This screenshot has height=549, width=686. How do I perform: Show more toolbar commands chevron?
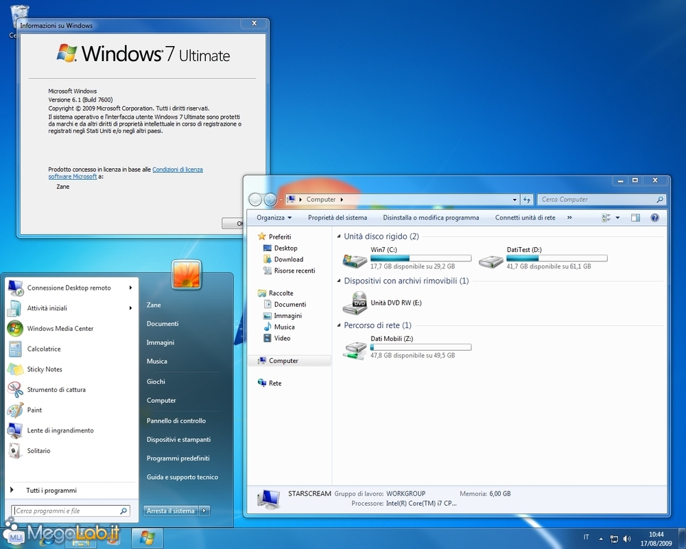point(569,218)
